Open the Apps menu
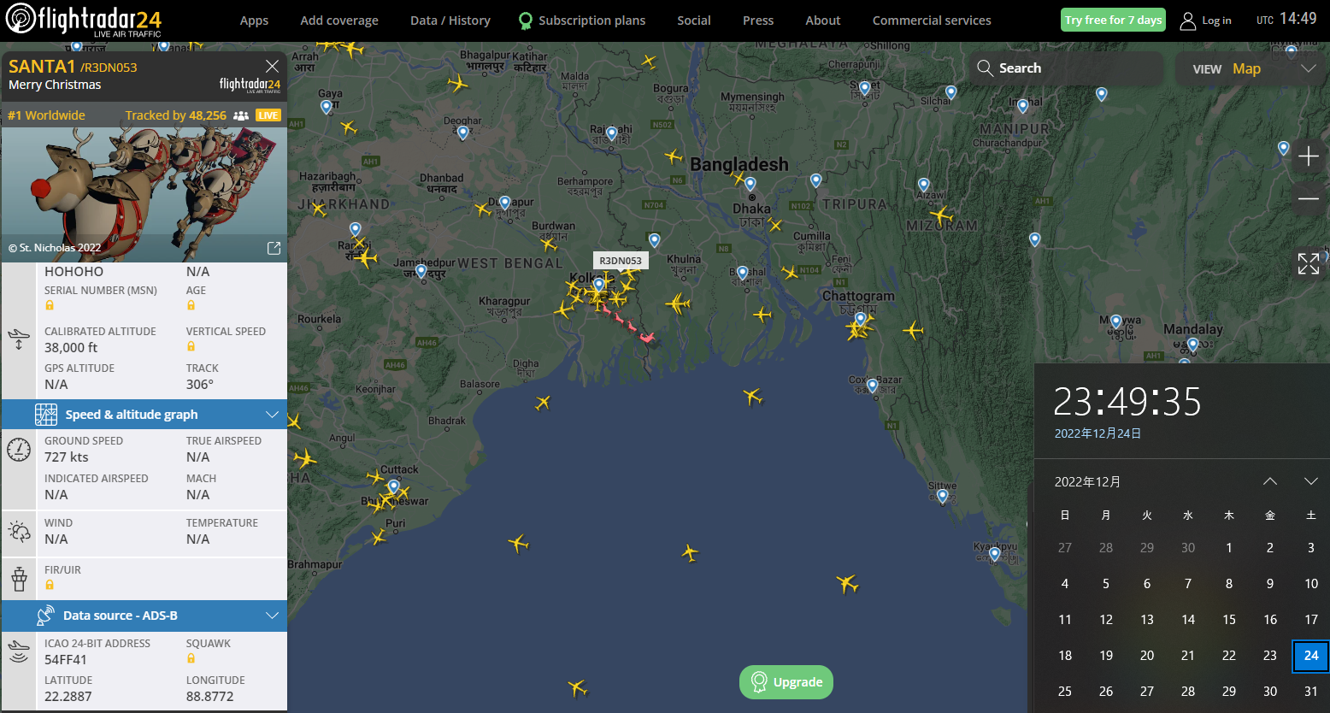 tap(254, 21)
